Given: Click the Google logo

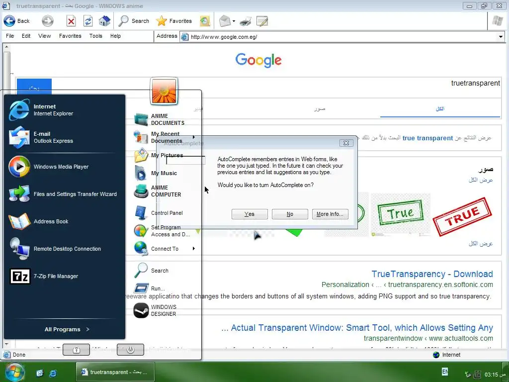Looking at the screenshot, I should pos(258,60).
